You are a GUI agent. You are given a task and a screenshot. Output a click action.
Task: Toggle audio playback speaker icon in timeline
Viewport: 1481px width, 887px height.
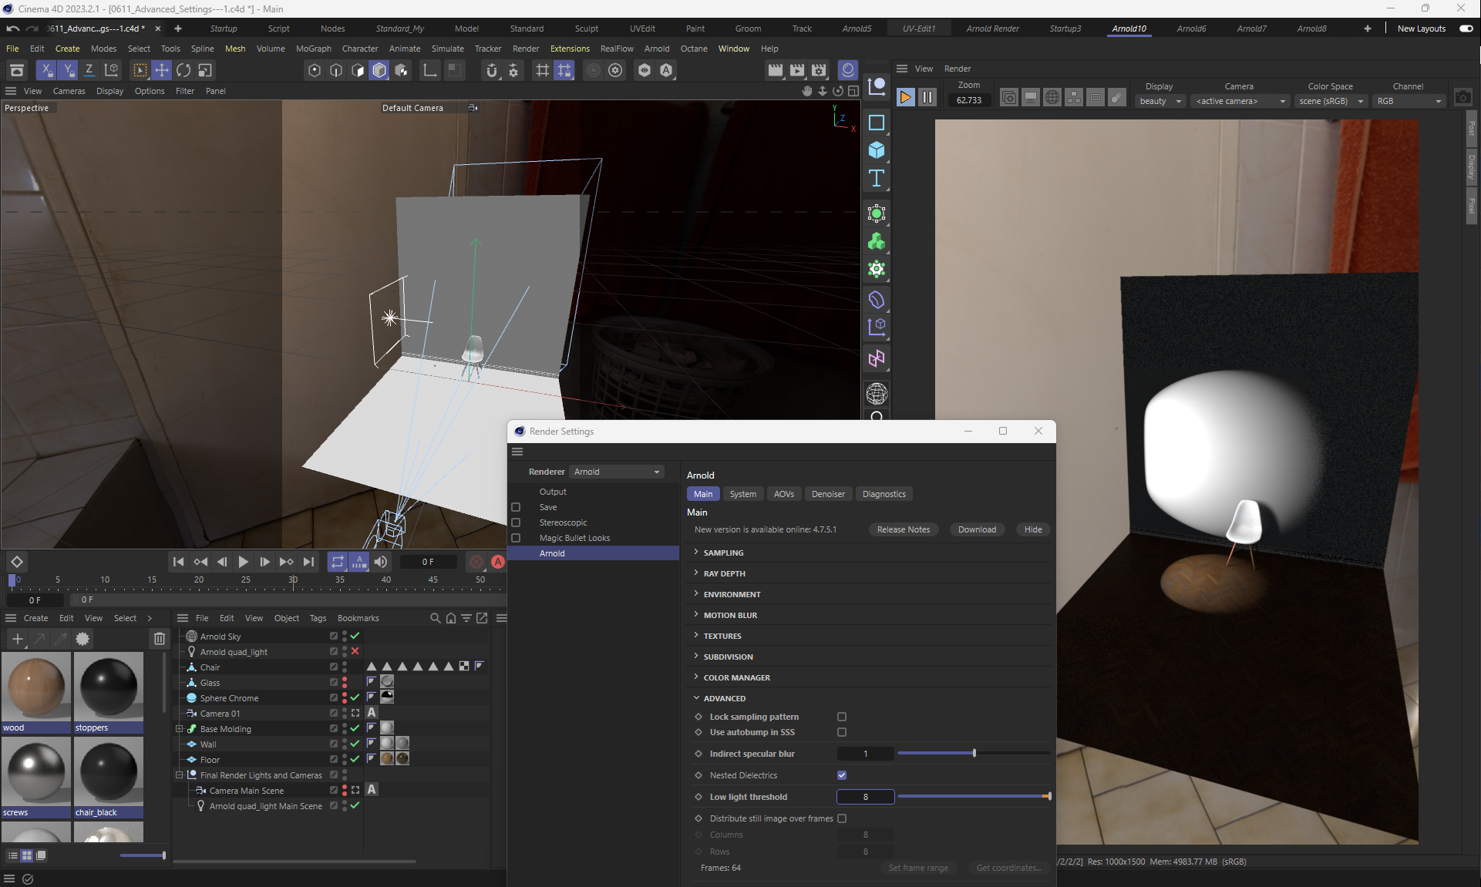(381, 562)
